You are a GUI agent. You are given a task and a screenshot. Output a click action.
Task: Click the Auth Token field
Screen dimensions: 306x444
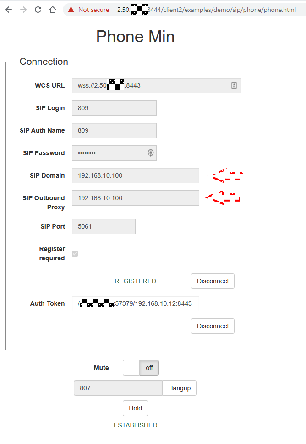(x=135, y=303)
